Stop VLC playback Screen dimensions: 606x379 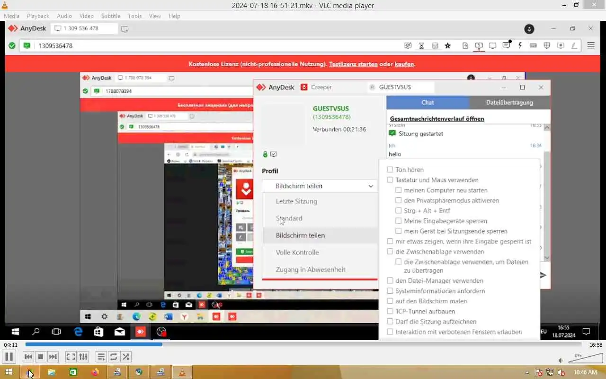tap(41, 357)
